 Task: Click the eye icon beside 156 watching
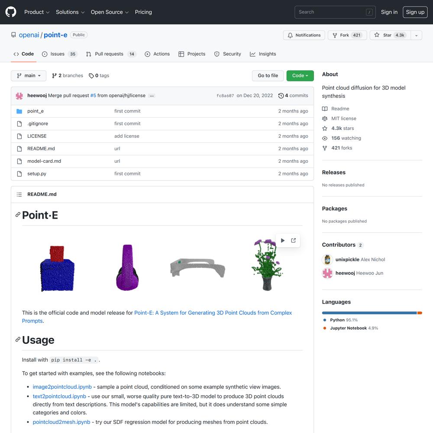tap(325, 138)
